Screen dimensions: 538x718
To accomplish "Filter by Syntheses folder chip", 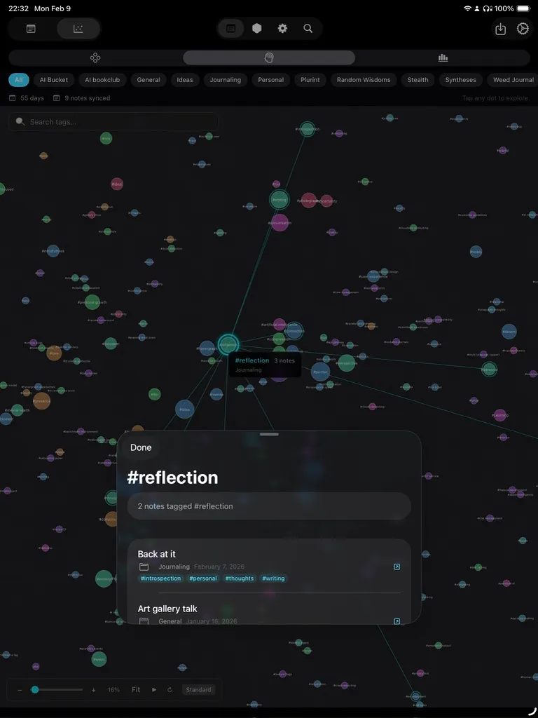I will 461,80.
